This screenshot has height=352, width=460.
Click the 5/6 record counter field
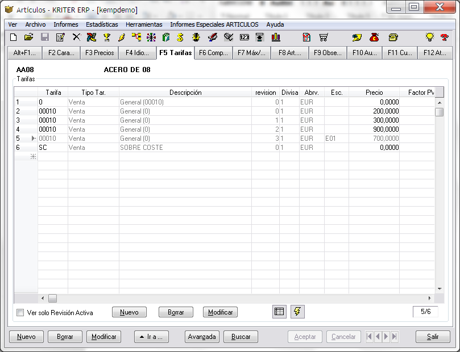[425, 312]
